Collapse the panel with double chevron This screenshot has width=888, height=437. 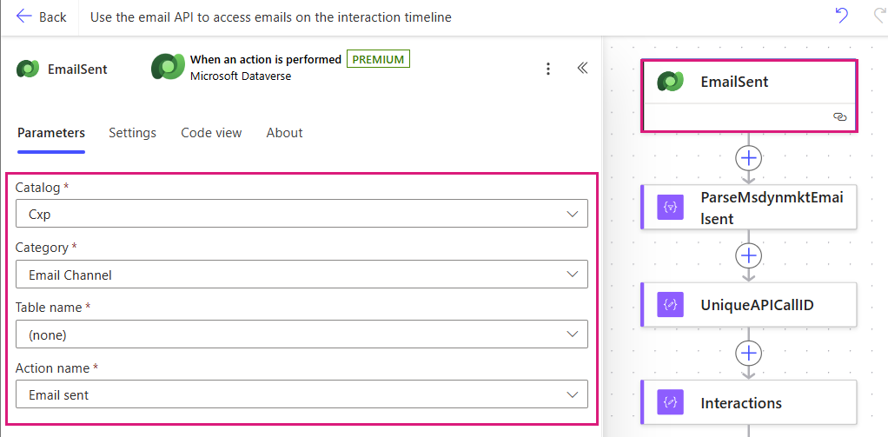coord(582,69)
